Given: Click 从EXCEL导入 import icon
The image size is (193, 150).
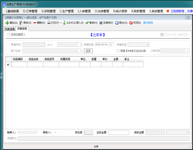Looking at the screenshot, I should click(64, 23).
